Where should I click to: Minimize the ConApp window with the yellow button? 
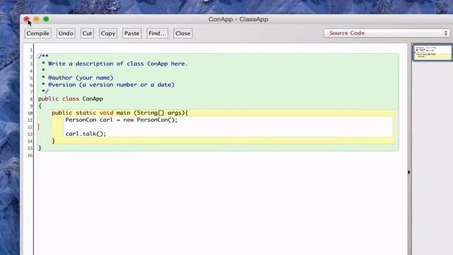click(x=36, y=19)
